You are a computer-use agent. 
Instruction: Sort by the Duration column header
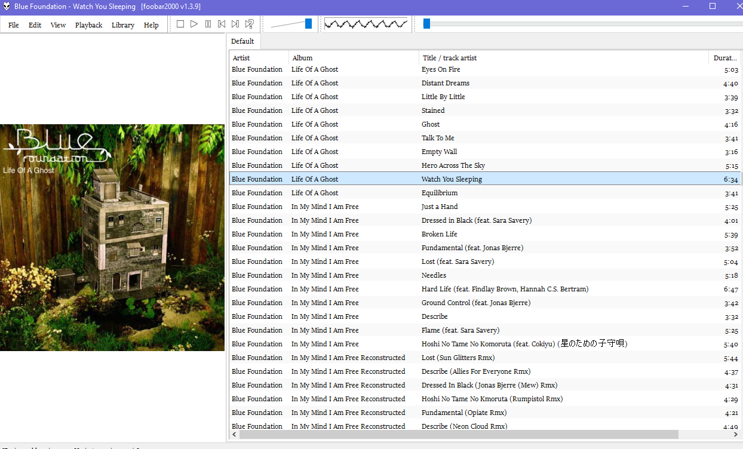(x=724, y=58)
